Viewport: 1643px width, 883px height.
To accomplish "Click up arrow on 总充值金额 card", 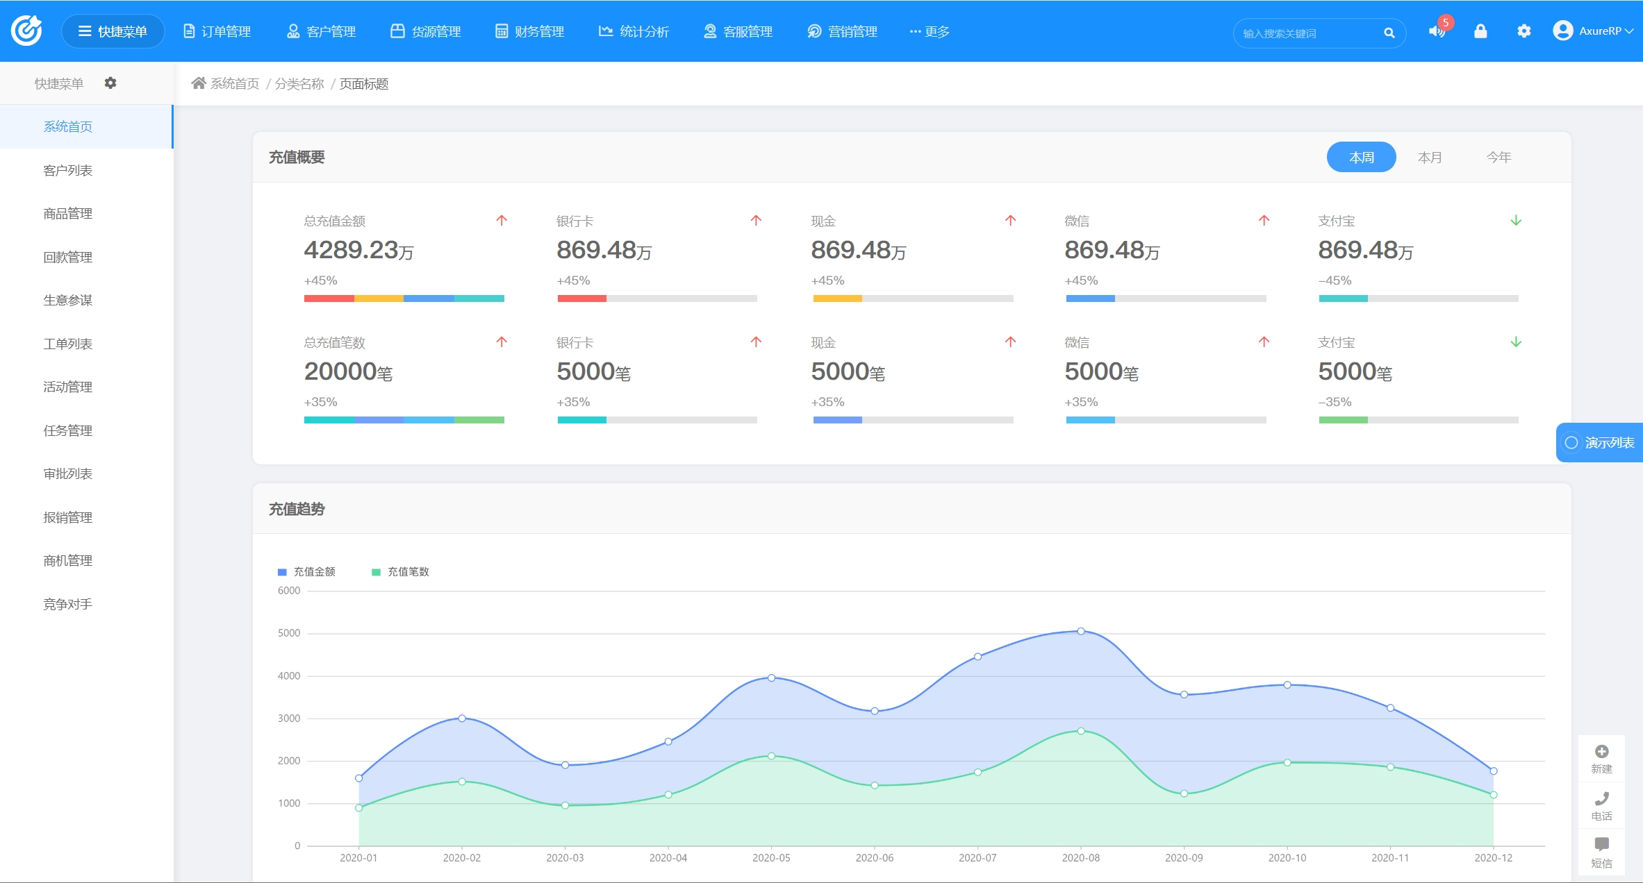I will coord(502,220).
